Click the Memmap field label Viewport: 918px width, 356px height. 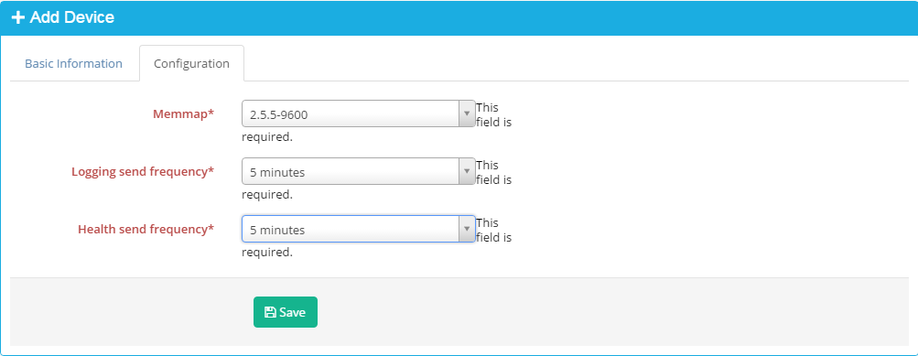tap(183, 113)
